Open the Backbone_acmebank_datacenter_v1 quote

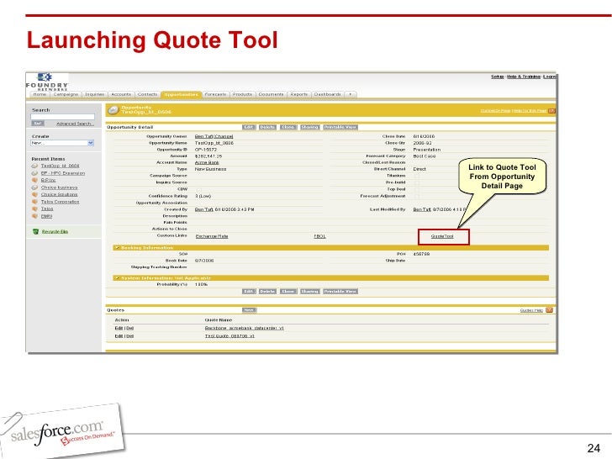[x=245, y=328]
